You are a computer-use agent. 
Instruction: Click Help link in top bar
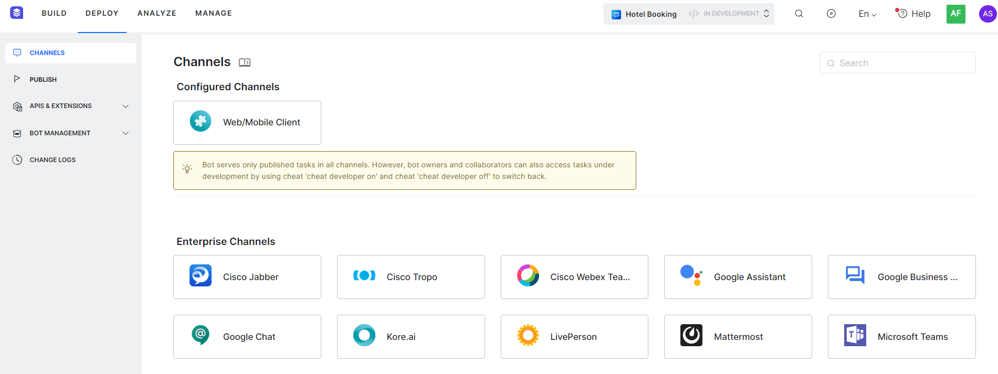coord(921,14)
